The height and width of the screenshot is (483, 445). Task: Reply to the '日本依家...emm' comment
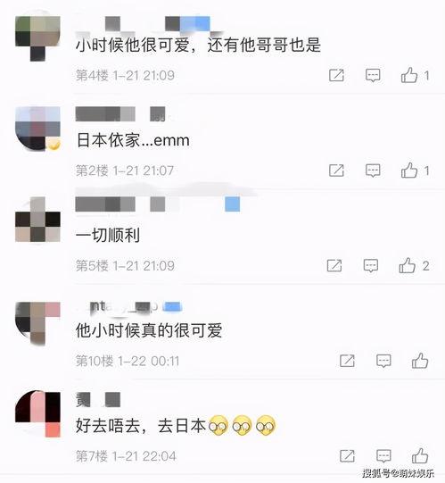click(x=373, y=171)
